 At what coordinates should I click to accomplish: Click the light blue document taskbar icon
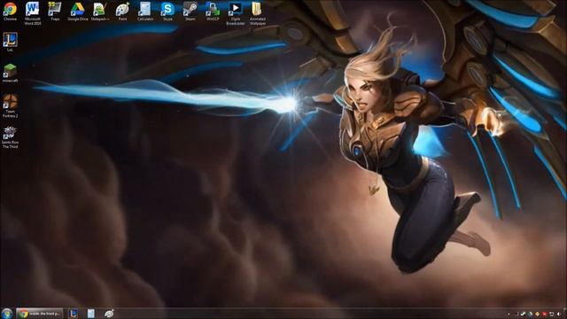click(x=90, y=314)
